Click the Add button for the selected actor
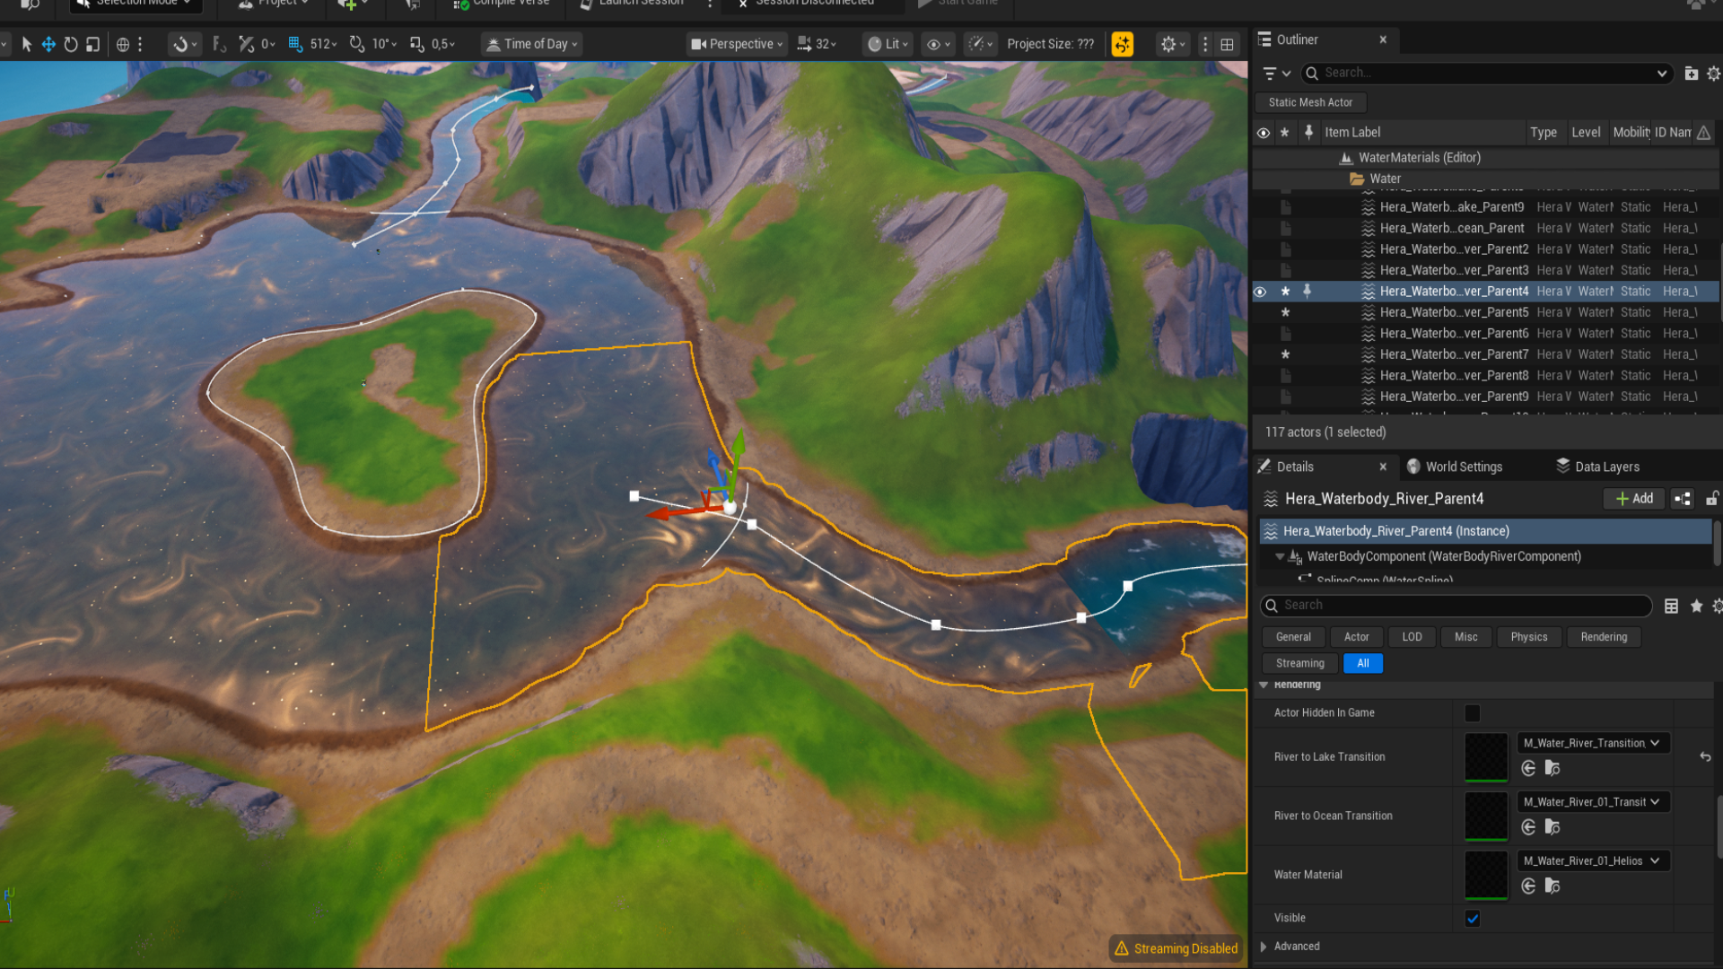Viewport: 1723px width, 969px height. click(x=1633, y=499)
